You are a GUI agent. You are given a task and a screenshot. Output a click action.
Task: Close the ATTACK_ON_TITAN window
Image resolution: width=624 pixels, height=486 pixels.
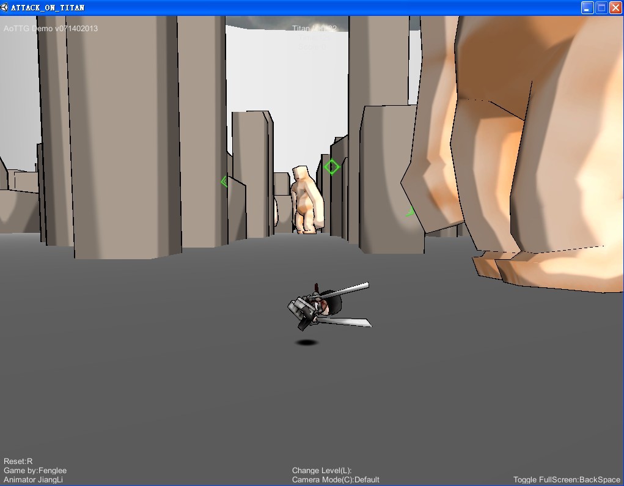coord(615,7)
